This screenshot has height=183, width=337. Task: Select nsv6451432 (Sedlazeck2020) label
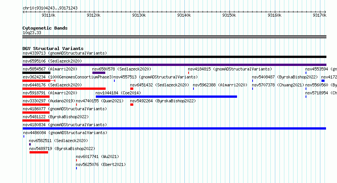[x=159, y=85]
